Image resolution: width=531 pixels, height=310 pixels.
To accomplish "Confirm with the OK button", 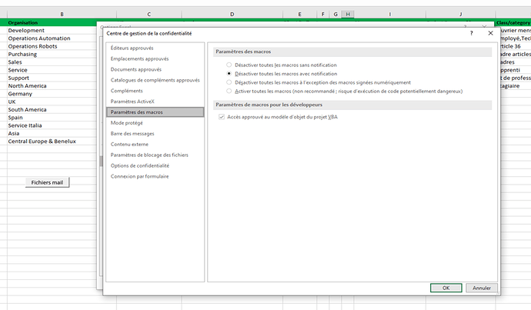I will click(446, 288).
